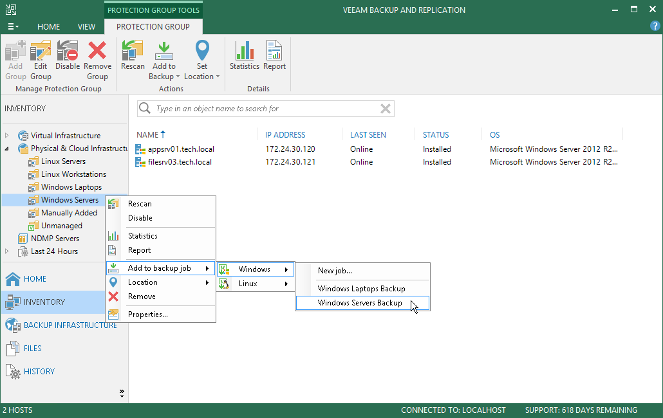The image size is (663, 418).
Task: Click CONNECTED TO: LOCALHOST status text
Action: tap(453, 410)
